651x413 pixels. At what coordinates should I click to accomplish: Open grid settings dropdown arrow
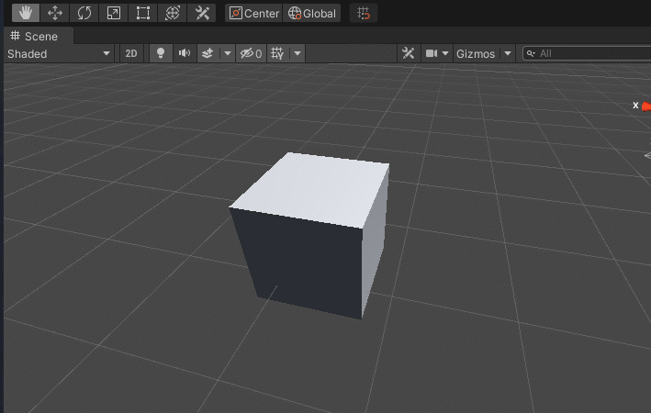[297, 53]
